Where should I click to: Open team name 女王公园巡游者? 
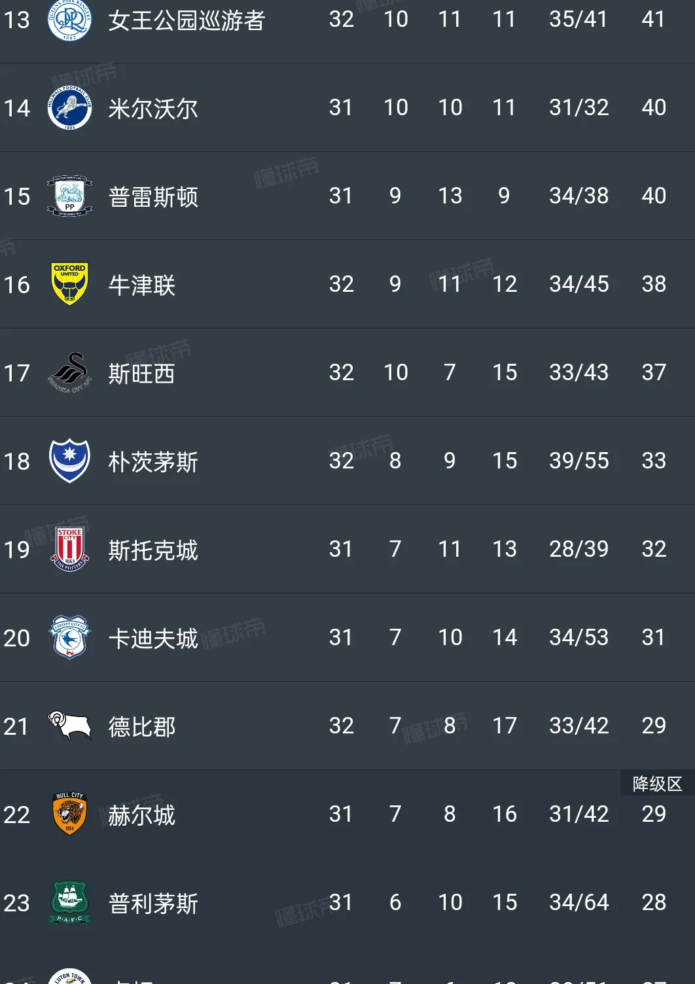tap(187, 20)
